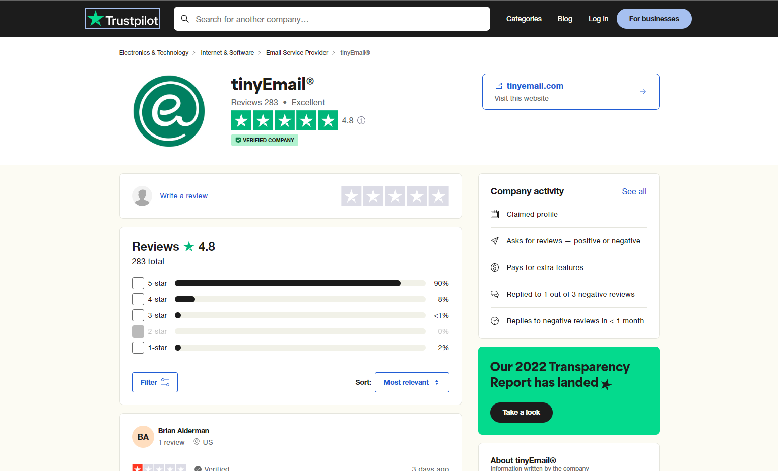778x471 pixels.
Task: Go to Electronics & Technology breadcrumb
Action: tap(154, 53)
